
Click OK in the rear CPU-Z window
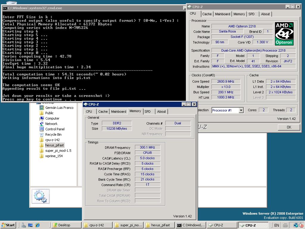289,127
